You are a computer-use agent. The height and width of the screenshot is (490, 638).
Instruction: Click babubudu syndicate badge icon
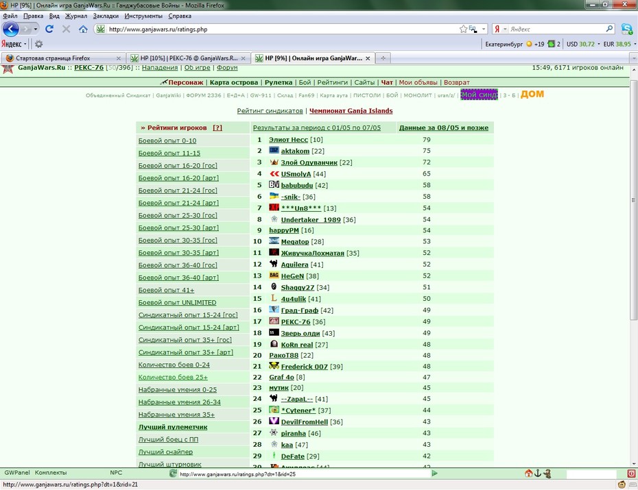pyautogui.click(x=274, y=185)
